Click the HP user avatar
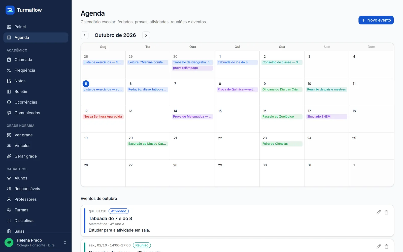 pyautogui.click(x=9, y=242)
